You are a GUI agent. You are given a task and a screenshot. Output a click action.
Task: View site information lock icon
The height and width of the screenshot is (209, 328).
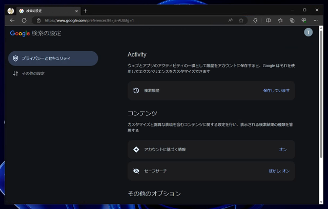(38, 20)
